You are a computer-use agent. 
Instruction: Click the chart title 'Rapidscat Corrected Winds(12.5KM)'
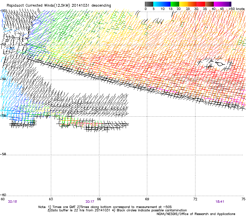(38, 6)
